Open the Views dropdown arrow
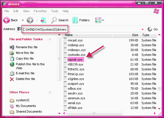 [x=103, y=20]
